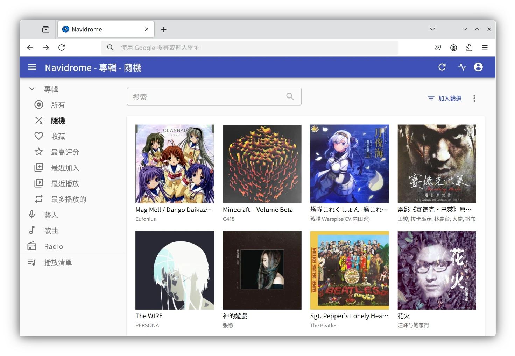The image size is (515, 356).
Task: Click the heart icon for 收藏 favorites
Action: point(39,136)
